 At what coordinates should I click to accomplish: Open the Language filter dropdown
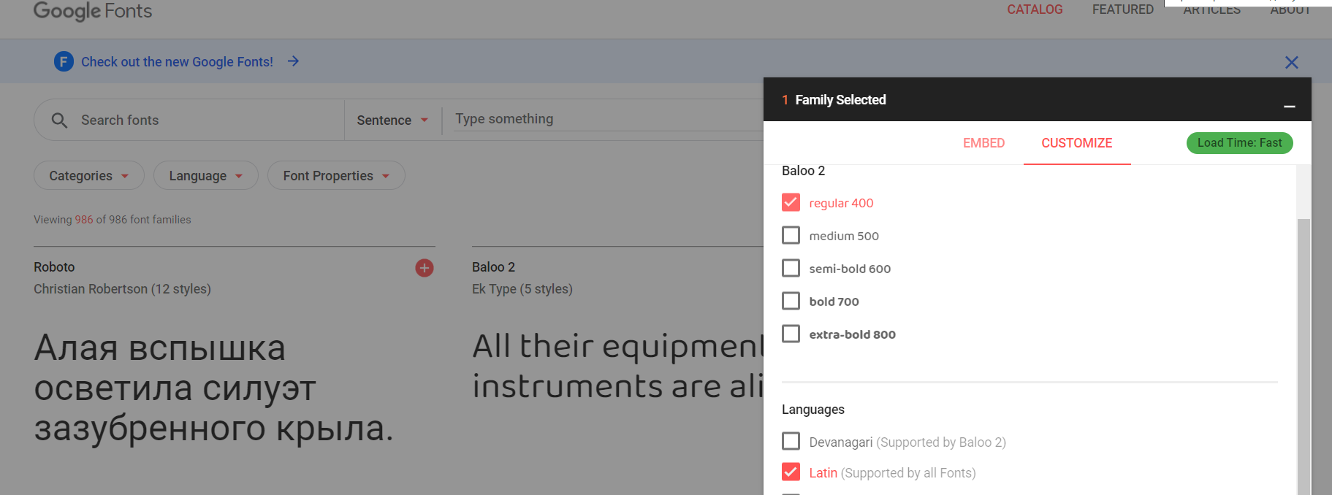tap(206, 175)
